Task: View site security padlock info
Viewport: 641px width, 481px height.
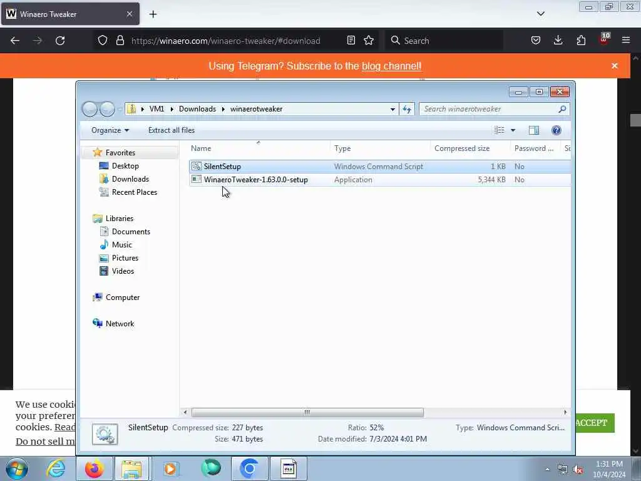Action: coord(120,41)
